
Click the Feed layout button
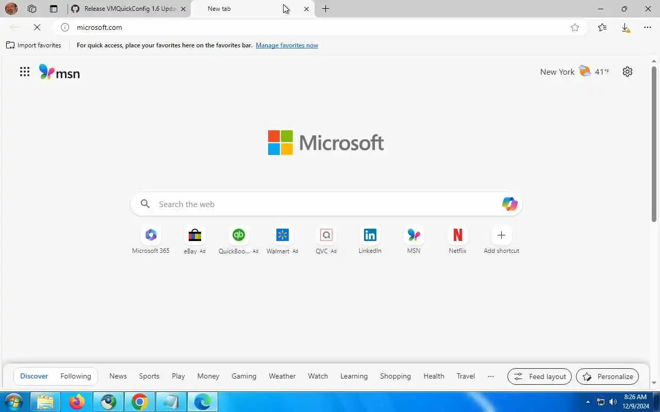539,376
